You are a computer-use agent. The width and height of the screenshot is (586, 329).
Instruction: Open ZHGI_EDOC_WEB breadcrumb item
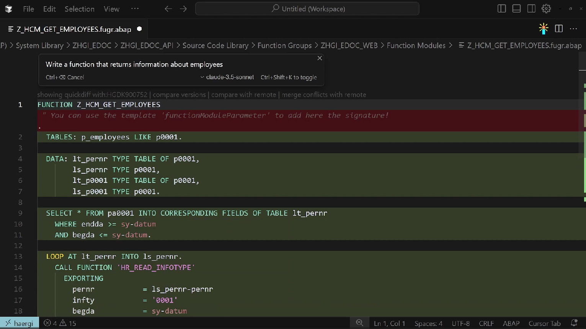click(x=349, y=46)
